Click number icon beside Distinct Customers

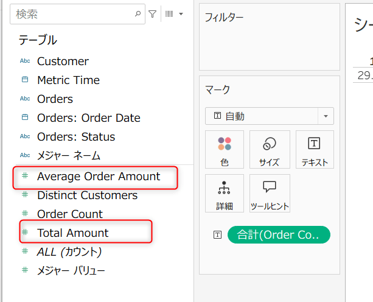coord(25,194)
